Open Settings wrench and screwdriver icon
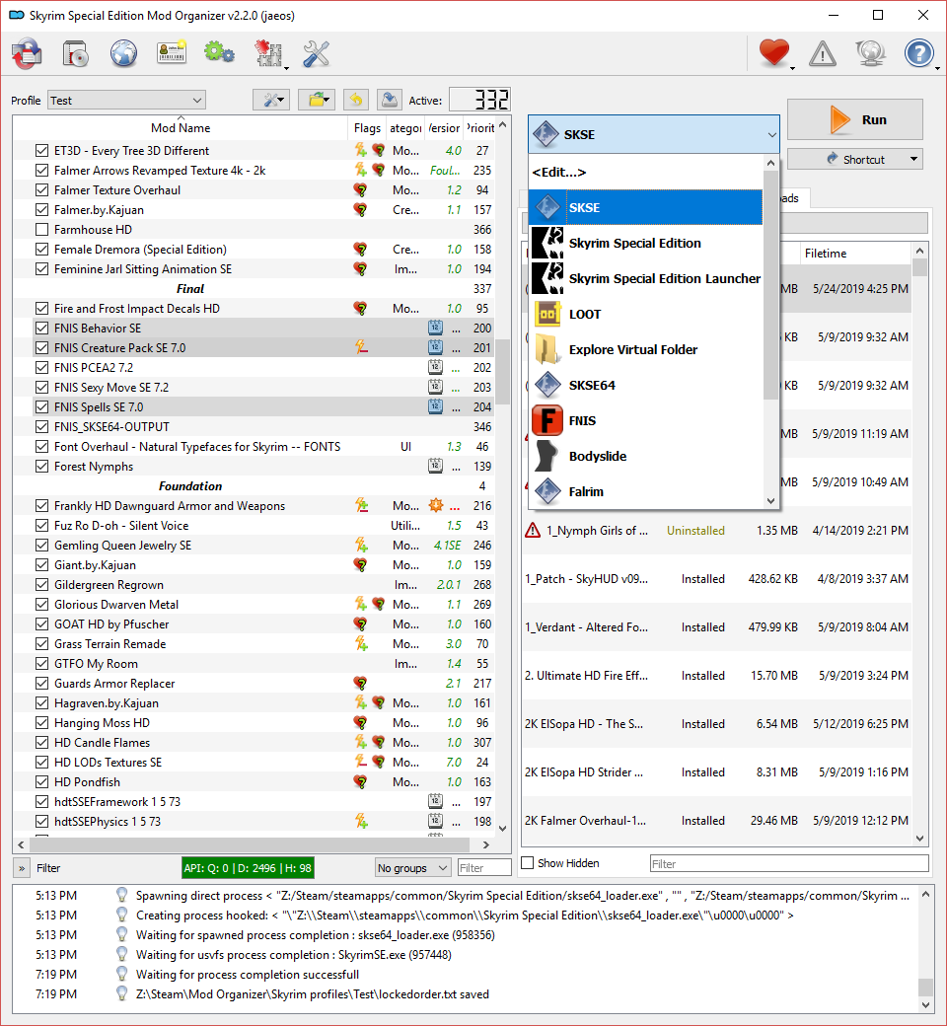 tap(316, 53)
